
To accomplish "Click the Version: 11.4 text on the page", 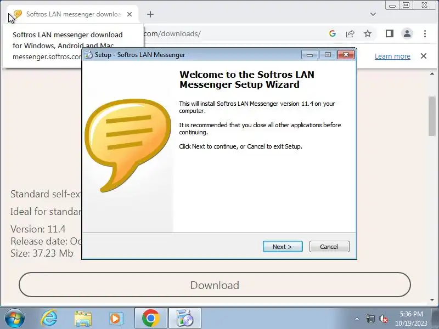I will click(38, 229).
